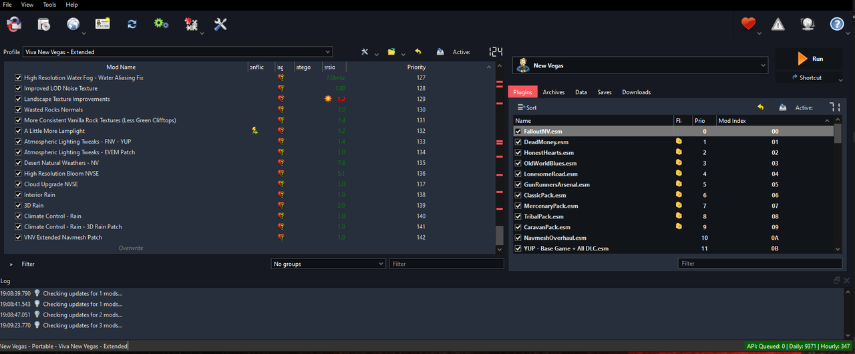Open Settings wrench and screwdriver icon

point(221,25)
